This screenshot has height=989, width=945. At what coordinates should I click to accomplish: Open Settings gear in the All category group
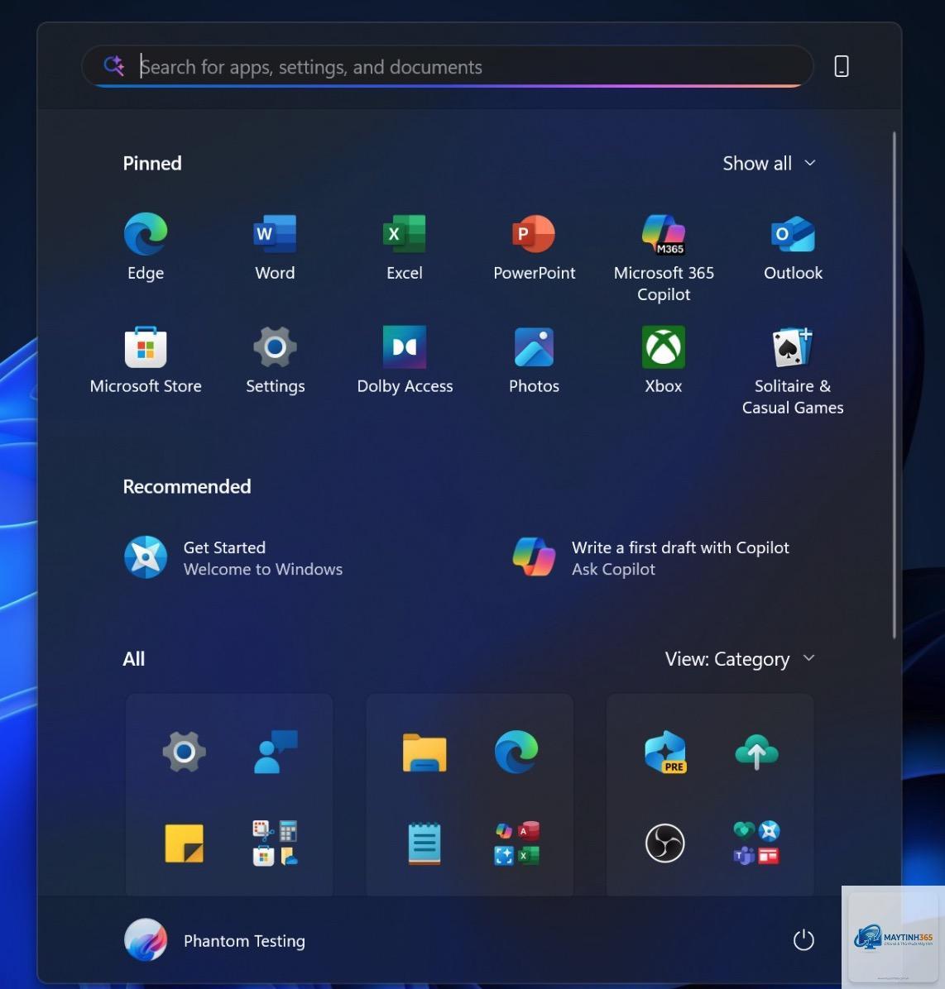coord(184,752)
